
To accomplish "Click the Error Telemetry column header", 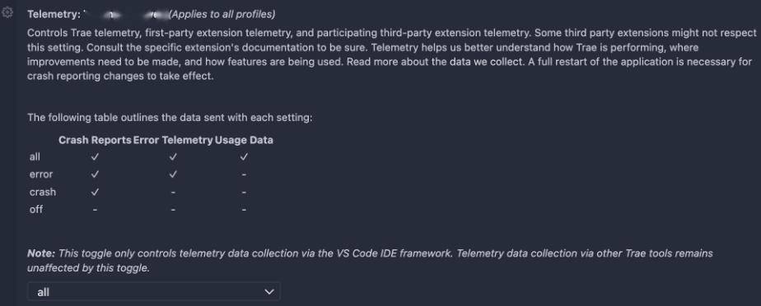I will tap(173, 140).
